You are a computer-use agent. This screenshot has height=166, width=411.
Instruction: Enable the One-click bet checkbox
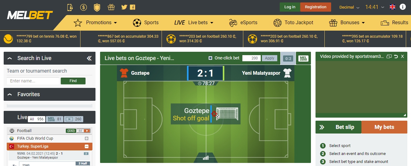[210, 58]
